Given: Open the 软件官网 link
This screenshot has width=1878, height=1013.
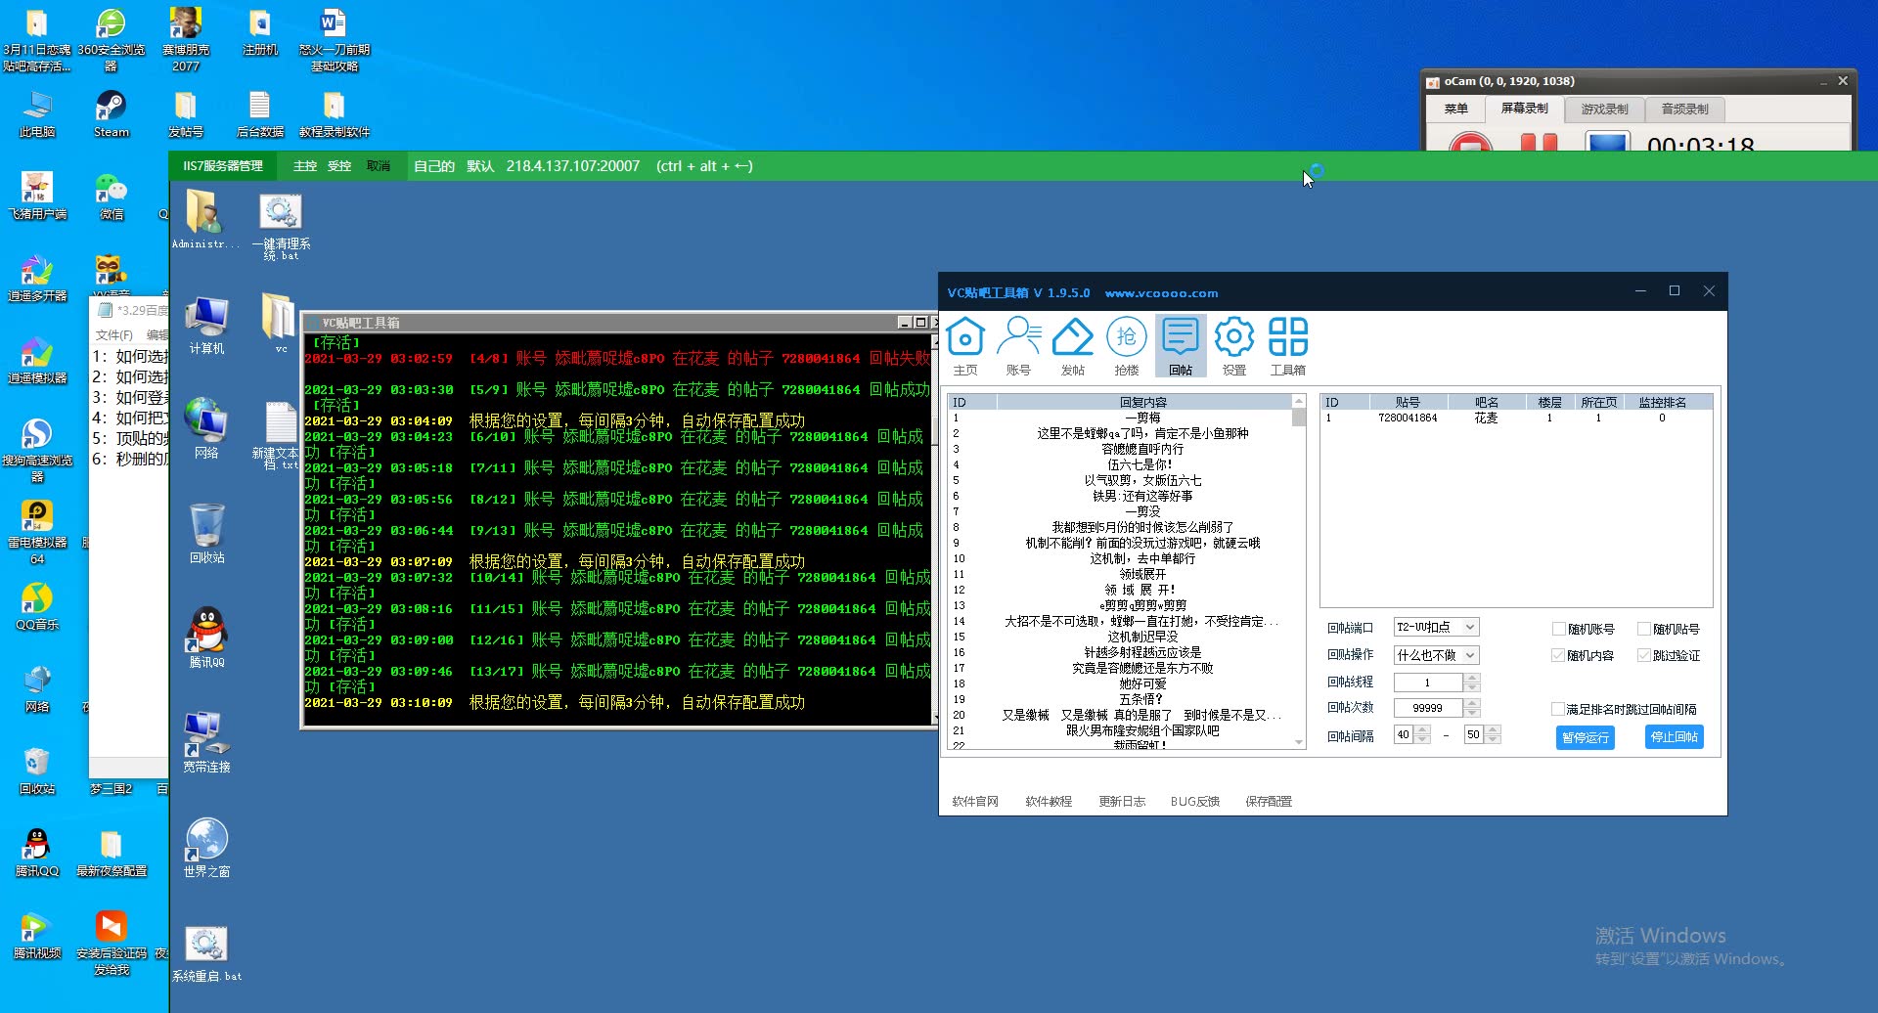Looking at the screenshot, I should coord(975,802).
